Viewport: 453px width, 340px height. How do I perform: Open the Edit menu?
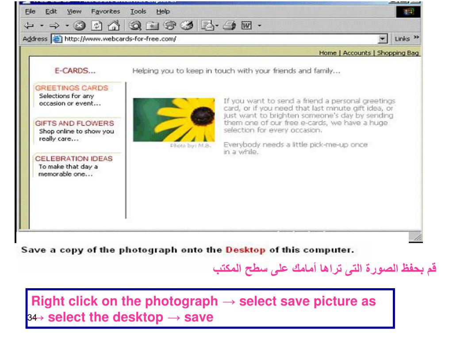(x=51, y=12)
